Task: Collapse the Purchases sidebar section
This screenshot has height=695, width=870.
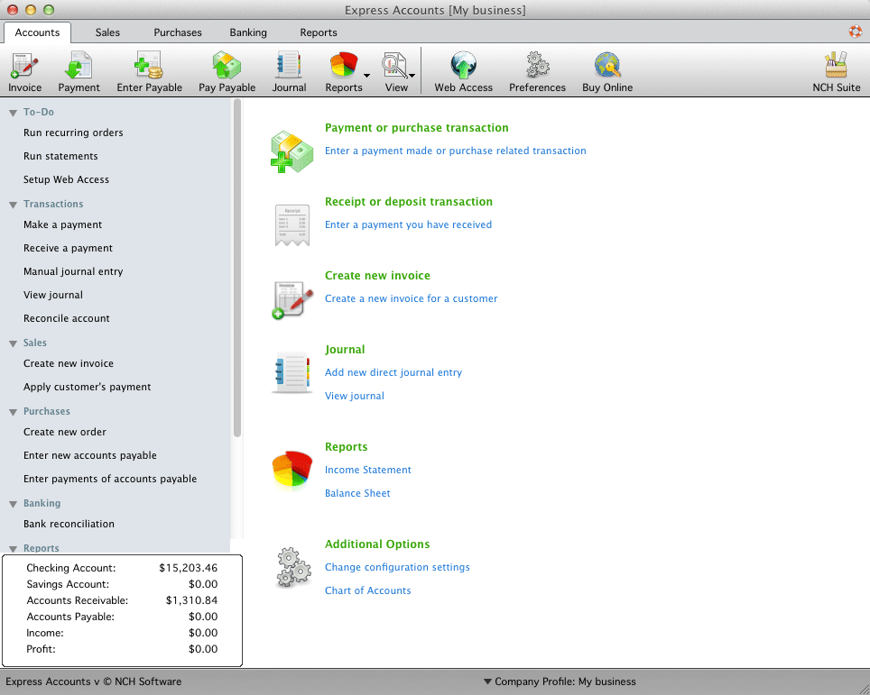Action: (13, 412)
